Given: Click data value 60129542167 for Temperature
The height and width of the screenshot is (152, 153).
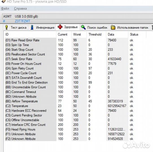Looking at the screenshot, I should (x=117, y=106).
